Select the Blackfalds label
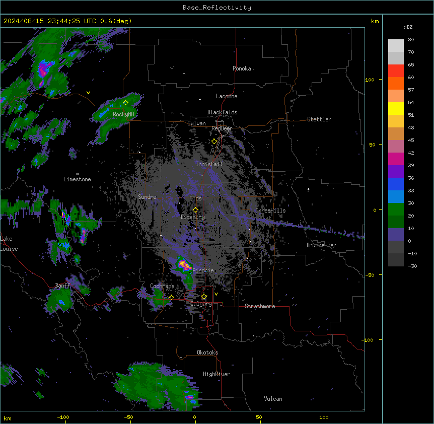This screenshot has width=434, height=424. point(222,112)
